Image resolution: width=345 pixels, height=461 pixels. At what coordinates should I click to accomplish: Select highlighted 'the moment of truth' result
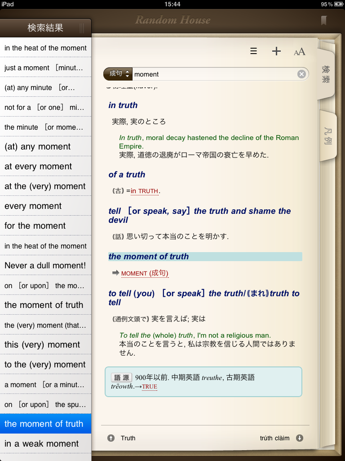click(x=45, y=424)
